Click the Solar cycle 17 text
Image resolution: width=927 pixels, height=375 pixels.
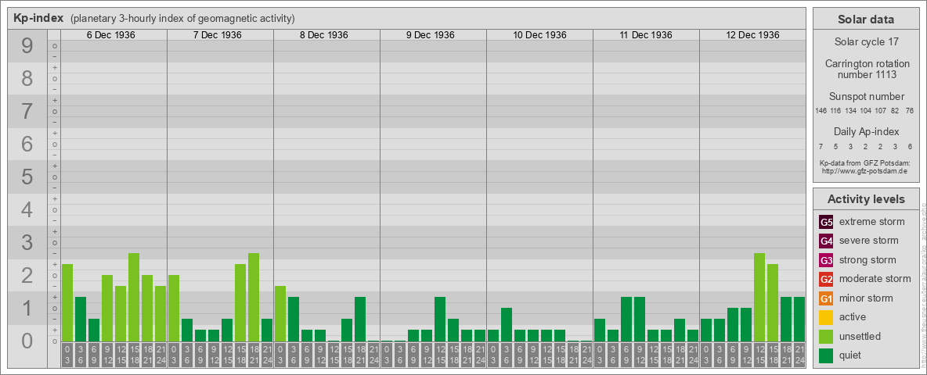point(866,42)
